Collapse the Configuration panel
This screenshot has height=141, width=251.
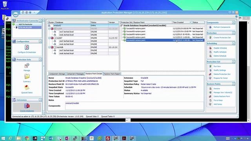tap(40, 42)
